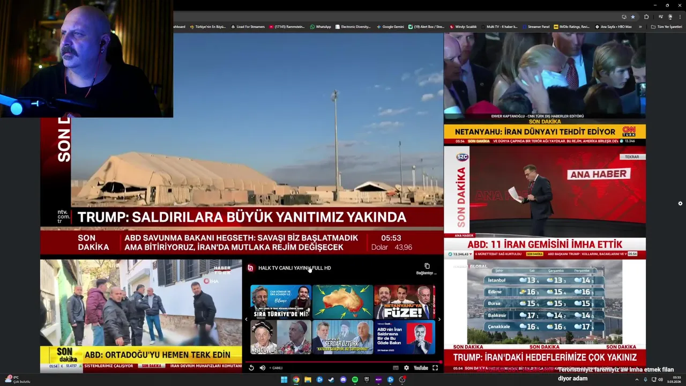
Task: Select the weather forecast stream panel
Action: tap(545, 316)
